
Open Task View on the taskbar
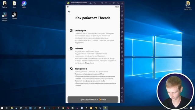[7, 108]
